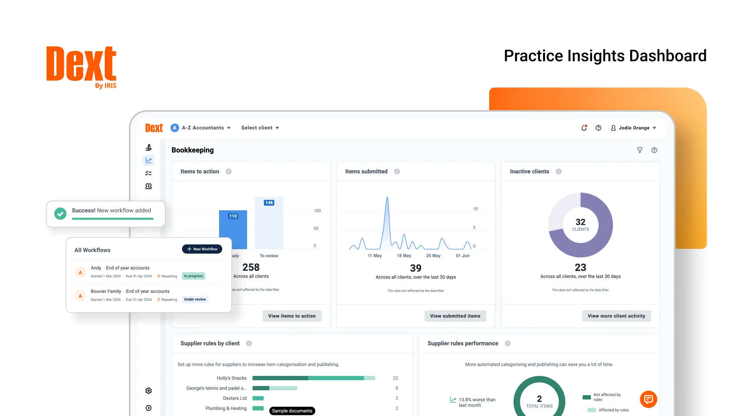Click the George's tennis and padel bar
739x416 pixels.
pos(275,388)
